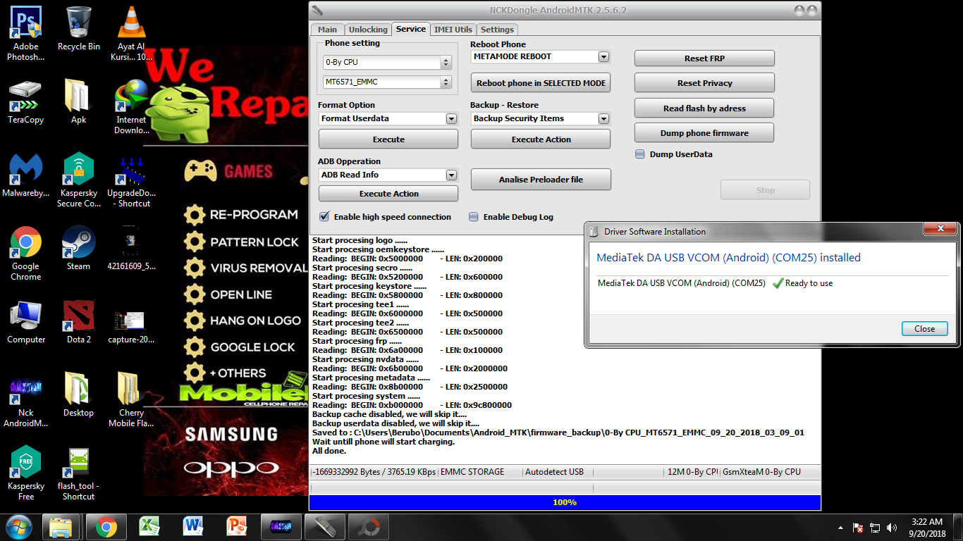Open the MT6571_EMMC model selector
Image resolution: width=963 pixels, height=541 pixels.
pyautogui.click(x=387, y=82)
